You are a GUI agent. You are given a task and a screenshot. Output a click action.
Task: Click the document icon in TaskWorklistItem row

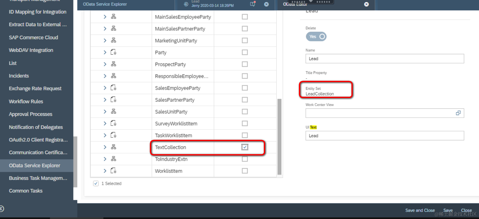(113, 135)
